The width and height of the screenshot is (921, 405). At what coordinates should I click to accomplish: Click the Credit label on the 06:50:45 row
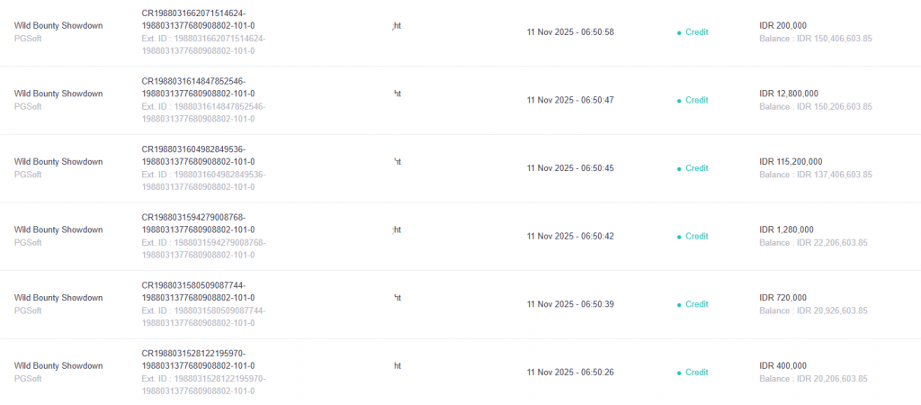click(x=697, y=168)
